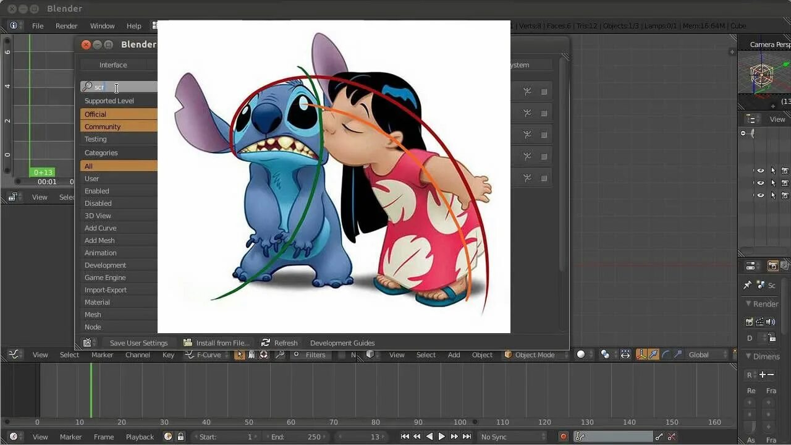Click the third add-on's animation category figure icon
This screenshot has height=445, width=791.
(527, 135)
